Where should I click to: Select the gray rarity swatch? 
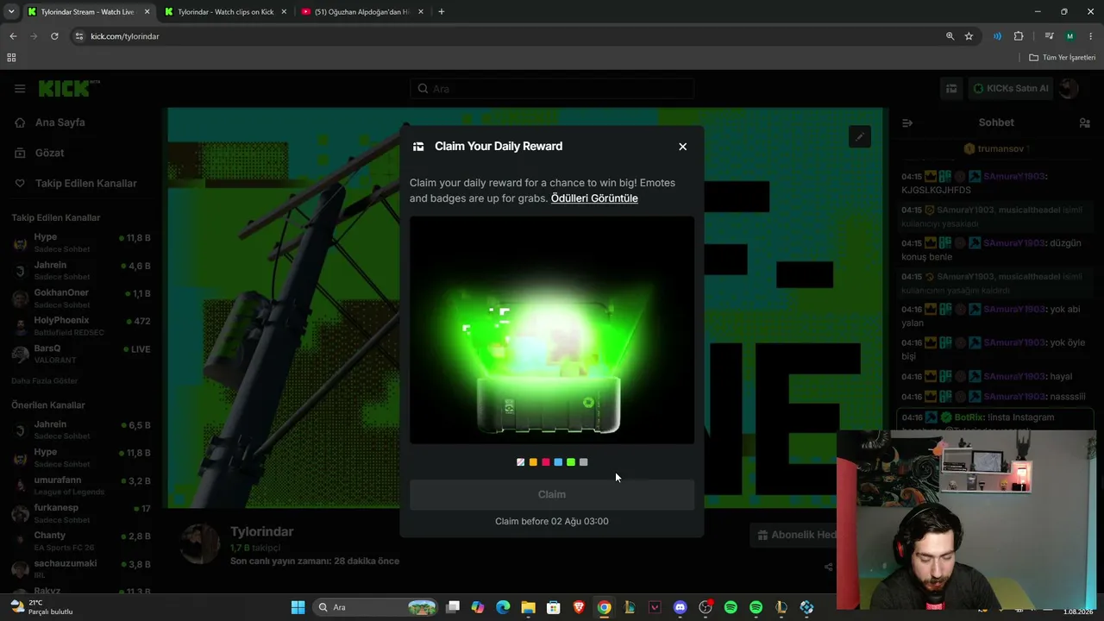pyautogui.click(x=584, y=462)
